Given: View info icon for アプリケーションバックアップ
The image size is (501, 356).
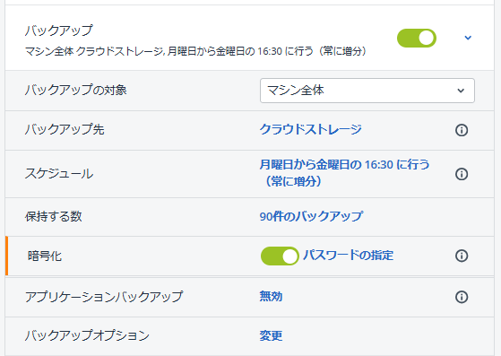Looking at the screenshot, I should pos(462,297).
